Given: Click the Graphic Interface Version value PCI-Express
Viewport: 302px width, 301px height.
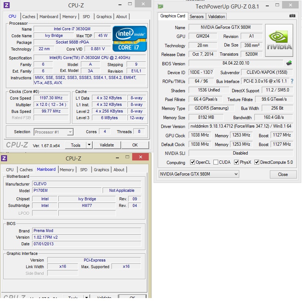Looking at the screenshot, I should click(x=95, y=260).
